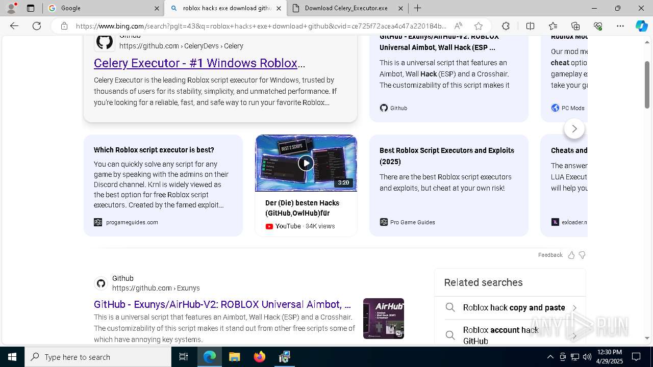
Task: Activate the Read Aloud icon
Action: click(x=458, y=26)
